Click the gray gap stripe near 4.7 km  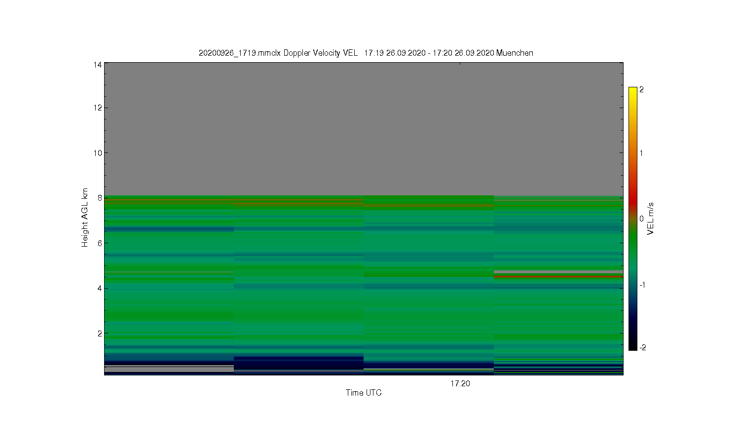(558, 272)
